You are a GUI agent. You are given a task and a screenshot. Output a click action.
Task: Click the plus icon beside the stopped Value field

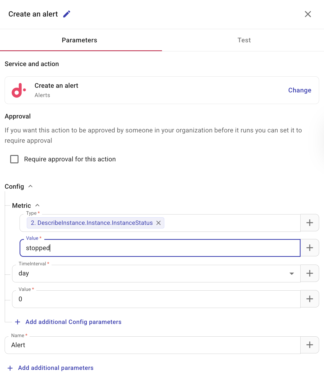click(310, 248)
